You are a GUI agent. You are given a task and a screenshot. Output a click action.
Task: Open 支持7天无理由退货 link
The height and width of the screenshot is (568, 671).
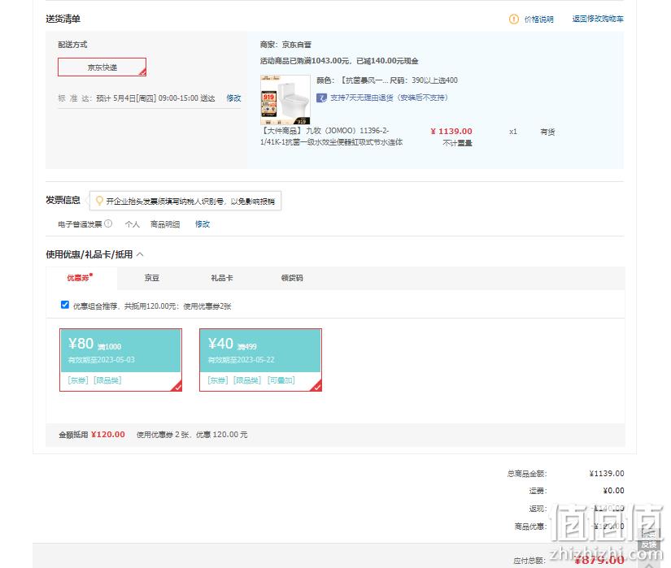[389, 98]
